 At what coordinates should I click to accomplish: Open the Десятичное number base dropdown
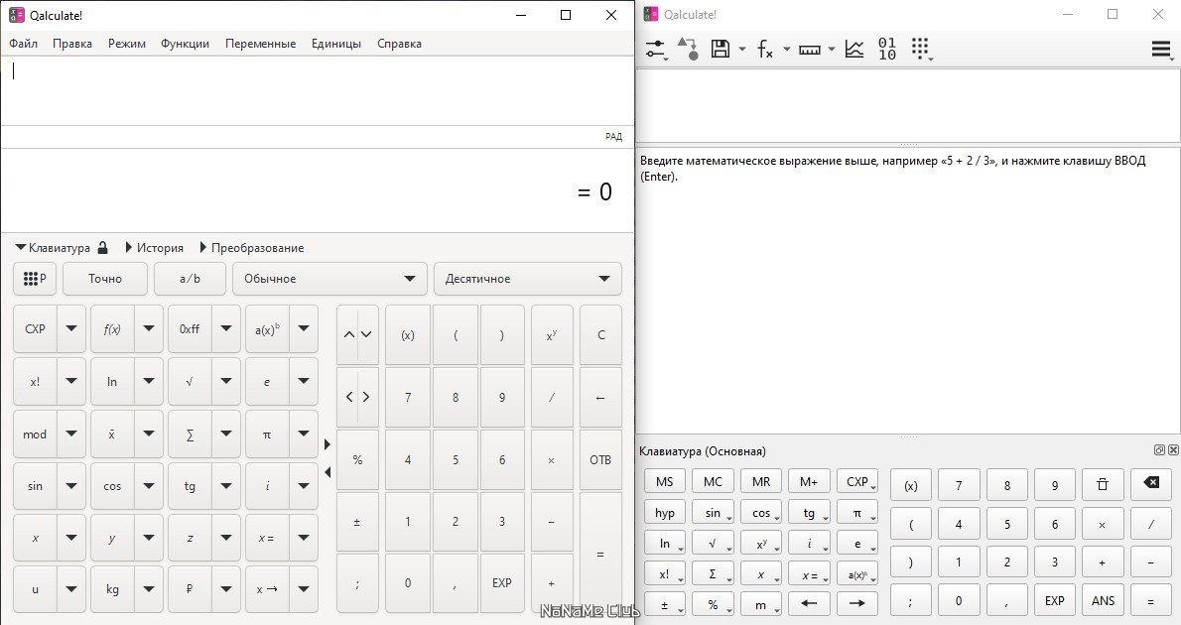pos(528,279)
